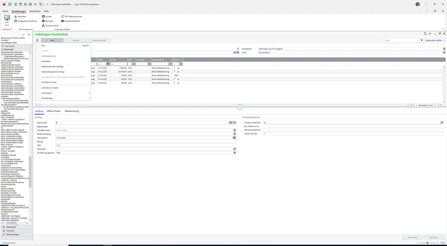Click into the Suche search field

coord(401,40)
